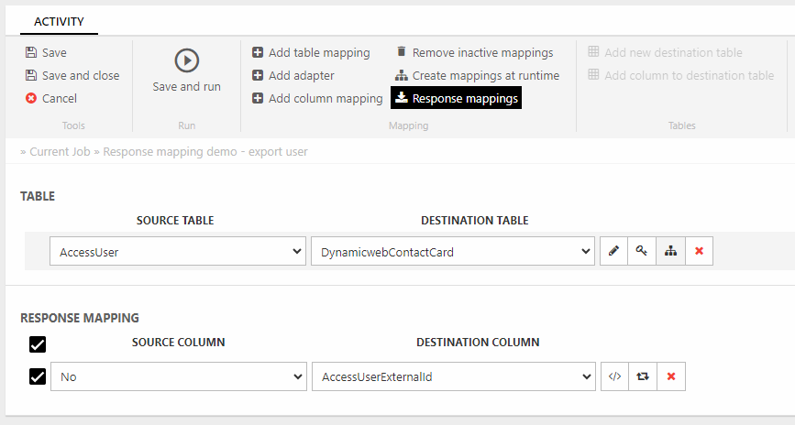Expand the DynamicwebContactCard destination table dropdown

(452, 252)
